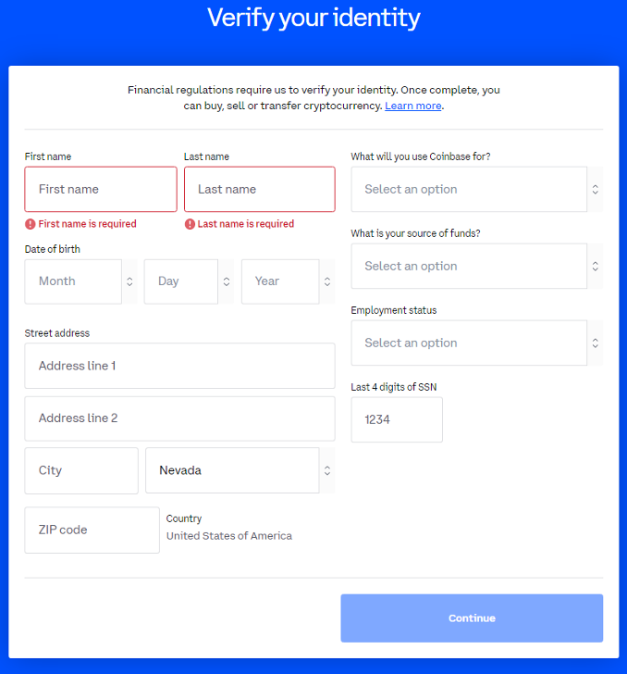This screenshot has width=627, height=674.
Task: Focus the Last name input field
Action: tap(260, 190)
